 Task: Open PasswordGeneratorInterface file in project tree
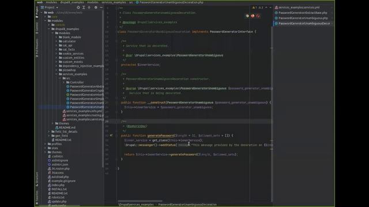(85, 95)
